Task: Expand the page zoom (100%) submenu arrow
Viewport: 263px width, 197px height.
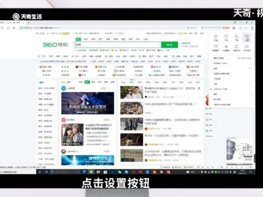Action: [251, 63]
